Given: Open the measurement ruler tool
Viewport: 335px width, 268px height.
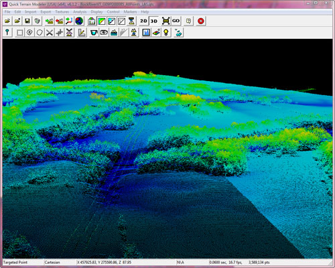Looking at the screenshot, I should click(82, 33).
